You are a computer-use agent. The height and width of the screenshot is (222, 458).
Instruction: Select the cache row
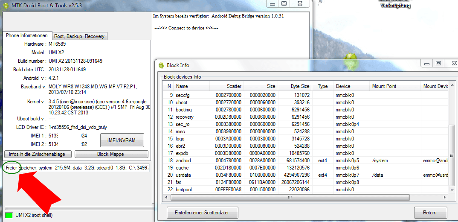306,168
